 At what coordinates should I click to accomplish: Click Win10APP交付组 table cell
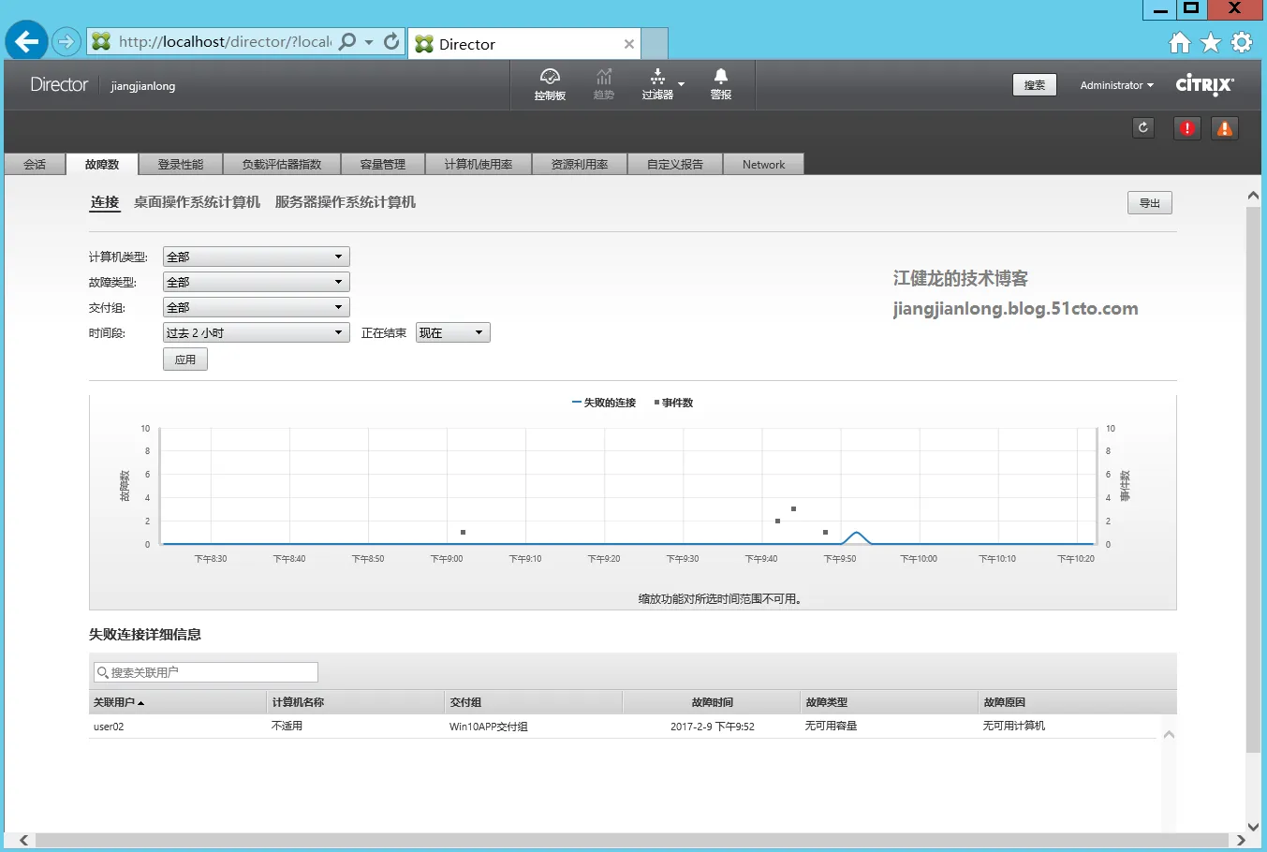pos(489,727)
